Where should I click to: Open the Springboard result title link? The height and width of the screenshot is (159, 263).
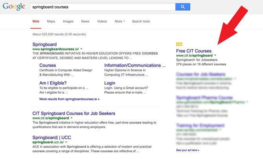pyautogui.click(x=44, y=44)
